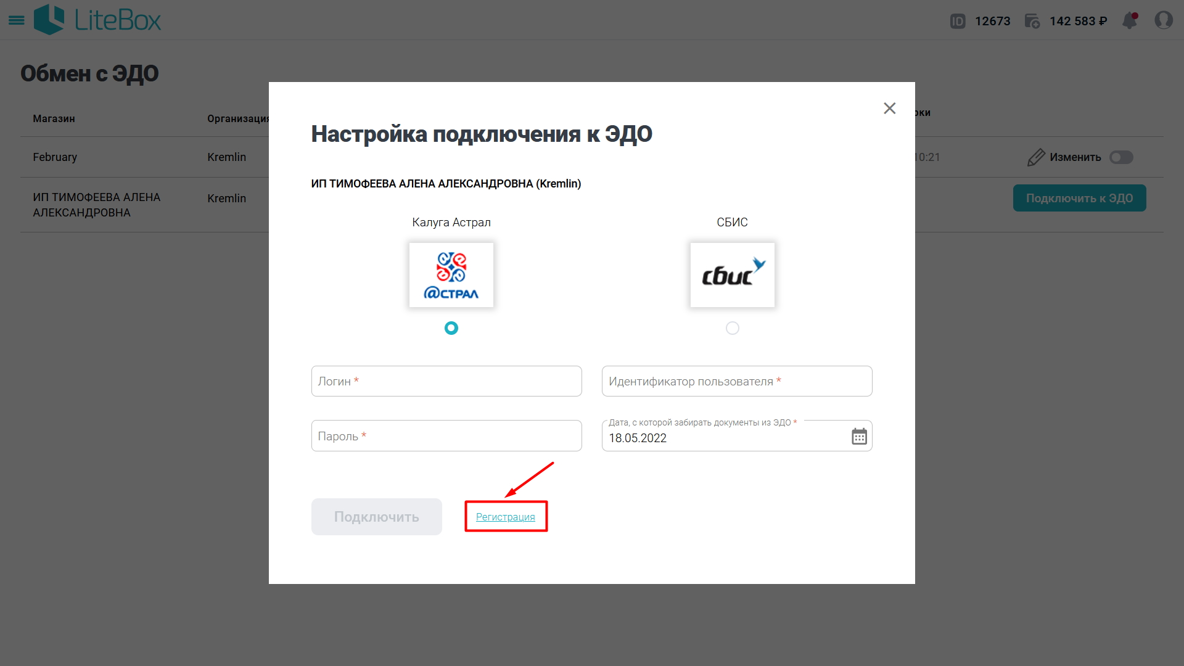Select the Калуга Астрал radio button
1184x666 pixels.
coord(451,328)
